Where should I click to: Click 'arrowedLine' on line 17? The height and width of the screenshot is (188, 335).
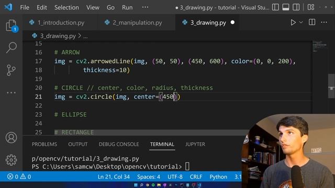tap(110, 62)
